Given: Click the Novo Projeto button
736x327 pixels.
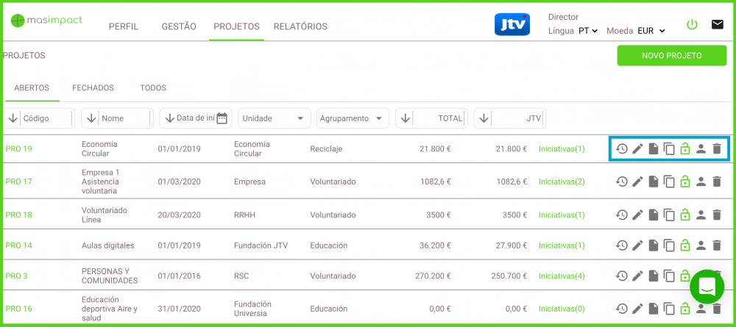Looking at the screenshot, I should coord(671,56).
